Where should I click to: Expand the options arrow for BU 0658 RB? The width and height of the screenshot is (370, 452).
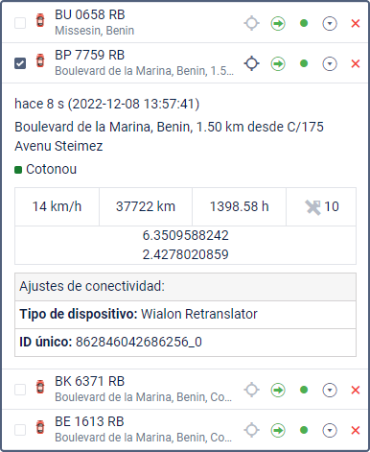click(x=330, y=23)
